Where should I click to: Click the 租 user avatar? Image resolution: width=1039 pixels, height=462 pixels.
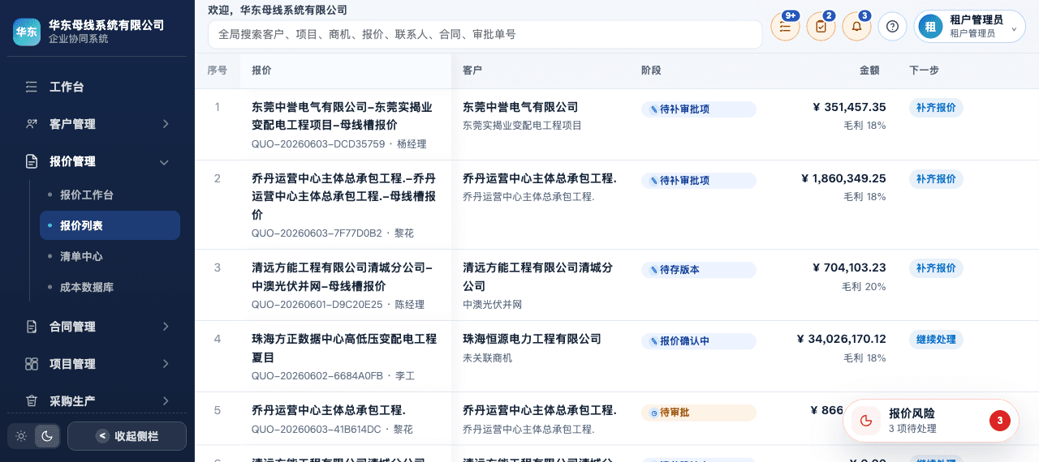tap(930, 27)
